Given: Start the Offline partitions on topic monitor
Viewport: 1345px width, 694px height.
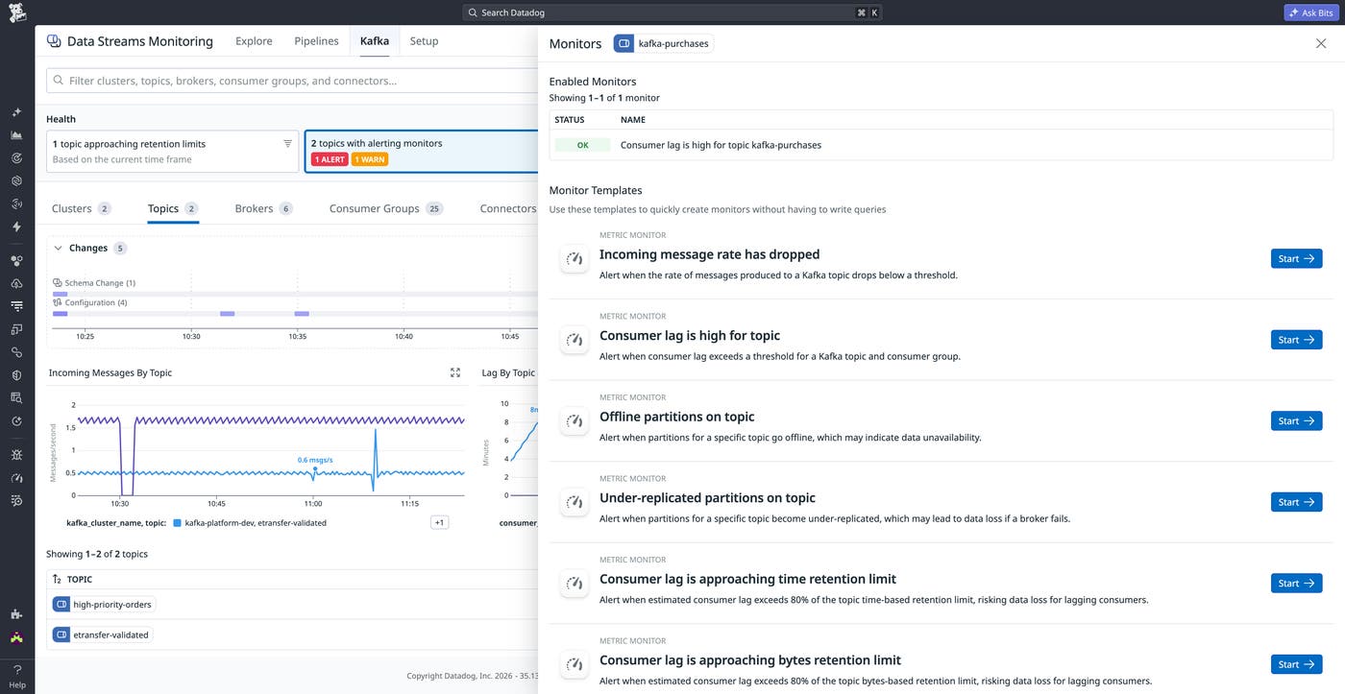Looking at the screenshot, I should tap(1296, 420).
